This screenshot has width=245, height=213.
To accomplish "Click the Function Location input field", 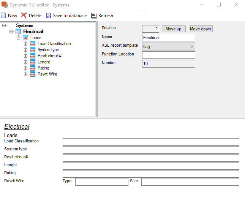I will [168, 55].
